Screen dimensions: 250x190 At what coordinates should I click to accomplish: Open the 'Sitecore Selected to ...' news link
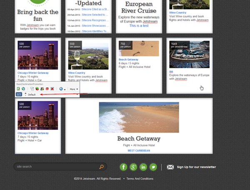tap(95, 15)
